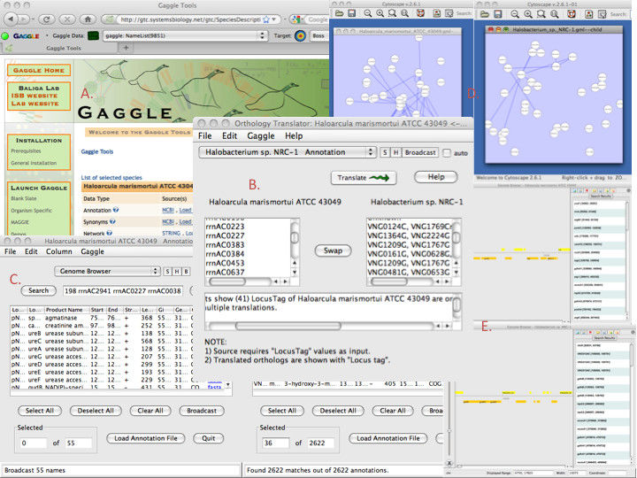
Task: Expand the Genome Browser target dropdown
Action: click(105, 271)
